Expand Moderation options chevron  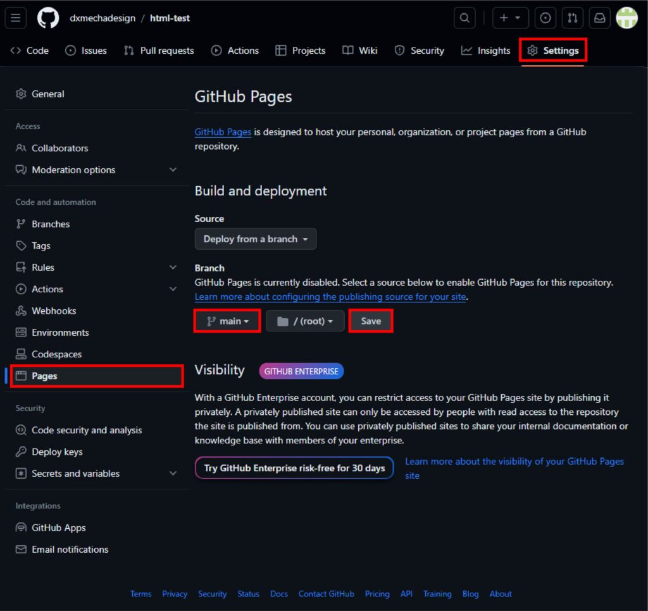(173, 170)
